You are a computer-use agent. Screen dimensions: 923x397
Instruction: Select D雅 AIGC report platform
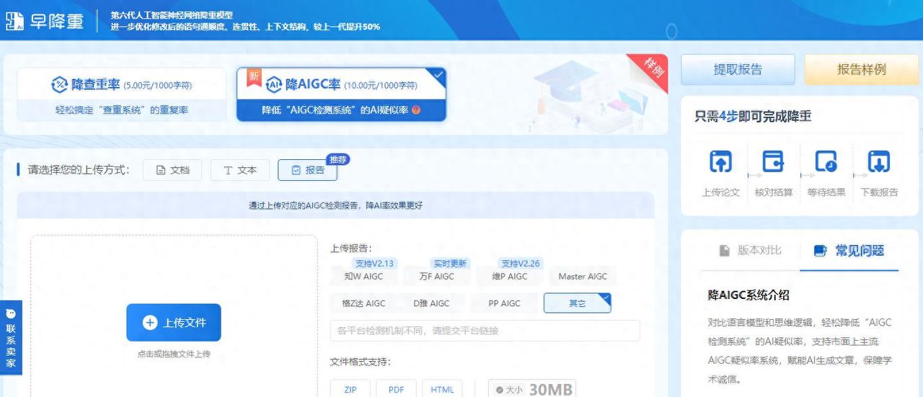[431, 303]
